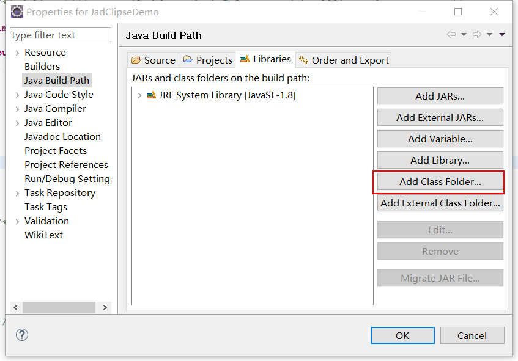518x361 pixels.
Task: Select Builders in the sidebar
Action: [x=42, y=67]
